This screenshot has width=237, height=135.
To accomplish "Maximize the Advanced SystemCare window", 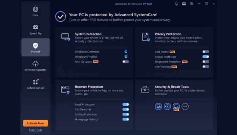I will pyautogui.click(x=206, y=4).
